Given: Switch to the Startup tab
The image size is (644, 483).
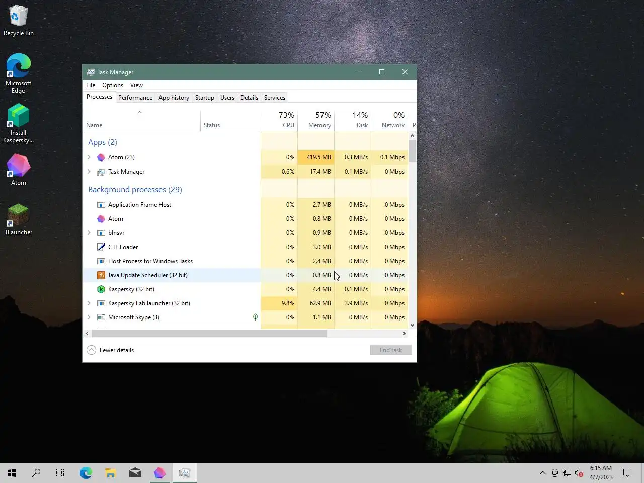Looking at the screenshot, I should (x=205, y=98).
